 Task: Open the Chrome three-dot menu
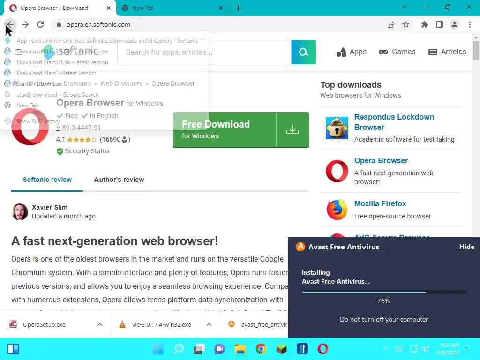tap(470, 24)
